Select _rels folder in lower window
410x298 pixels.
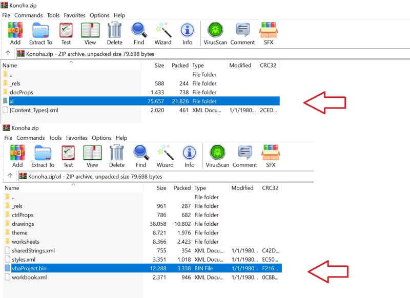(142, 206)
